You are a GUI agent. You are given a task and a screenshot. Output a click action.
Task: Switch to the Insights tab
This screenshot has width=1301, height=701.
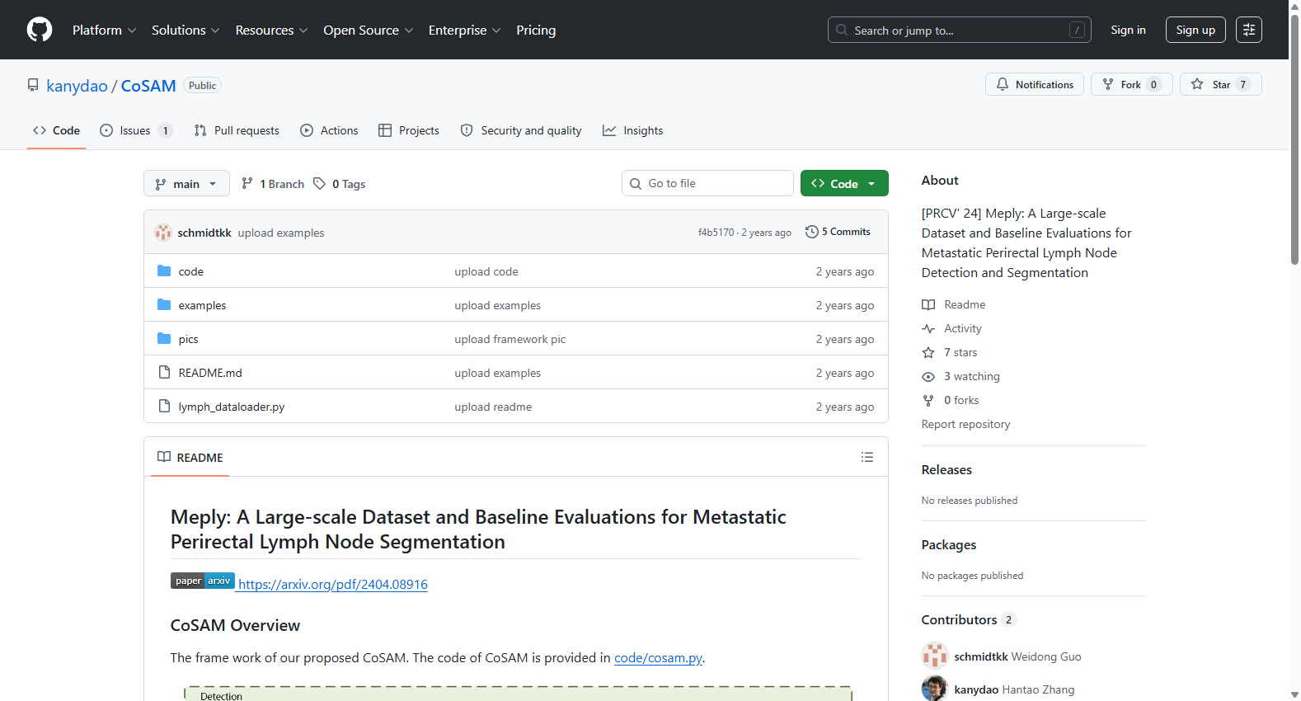pyautogui.click(x=633, y=130)
